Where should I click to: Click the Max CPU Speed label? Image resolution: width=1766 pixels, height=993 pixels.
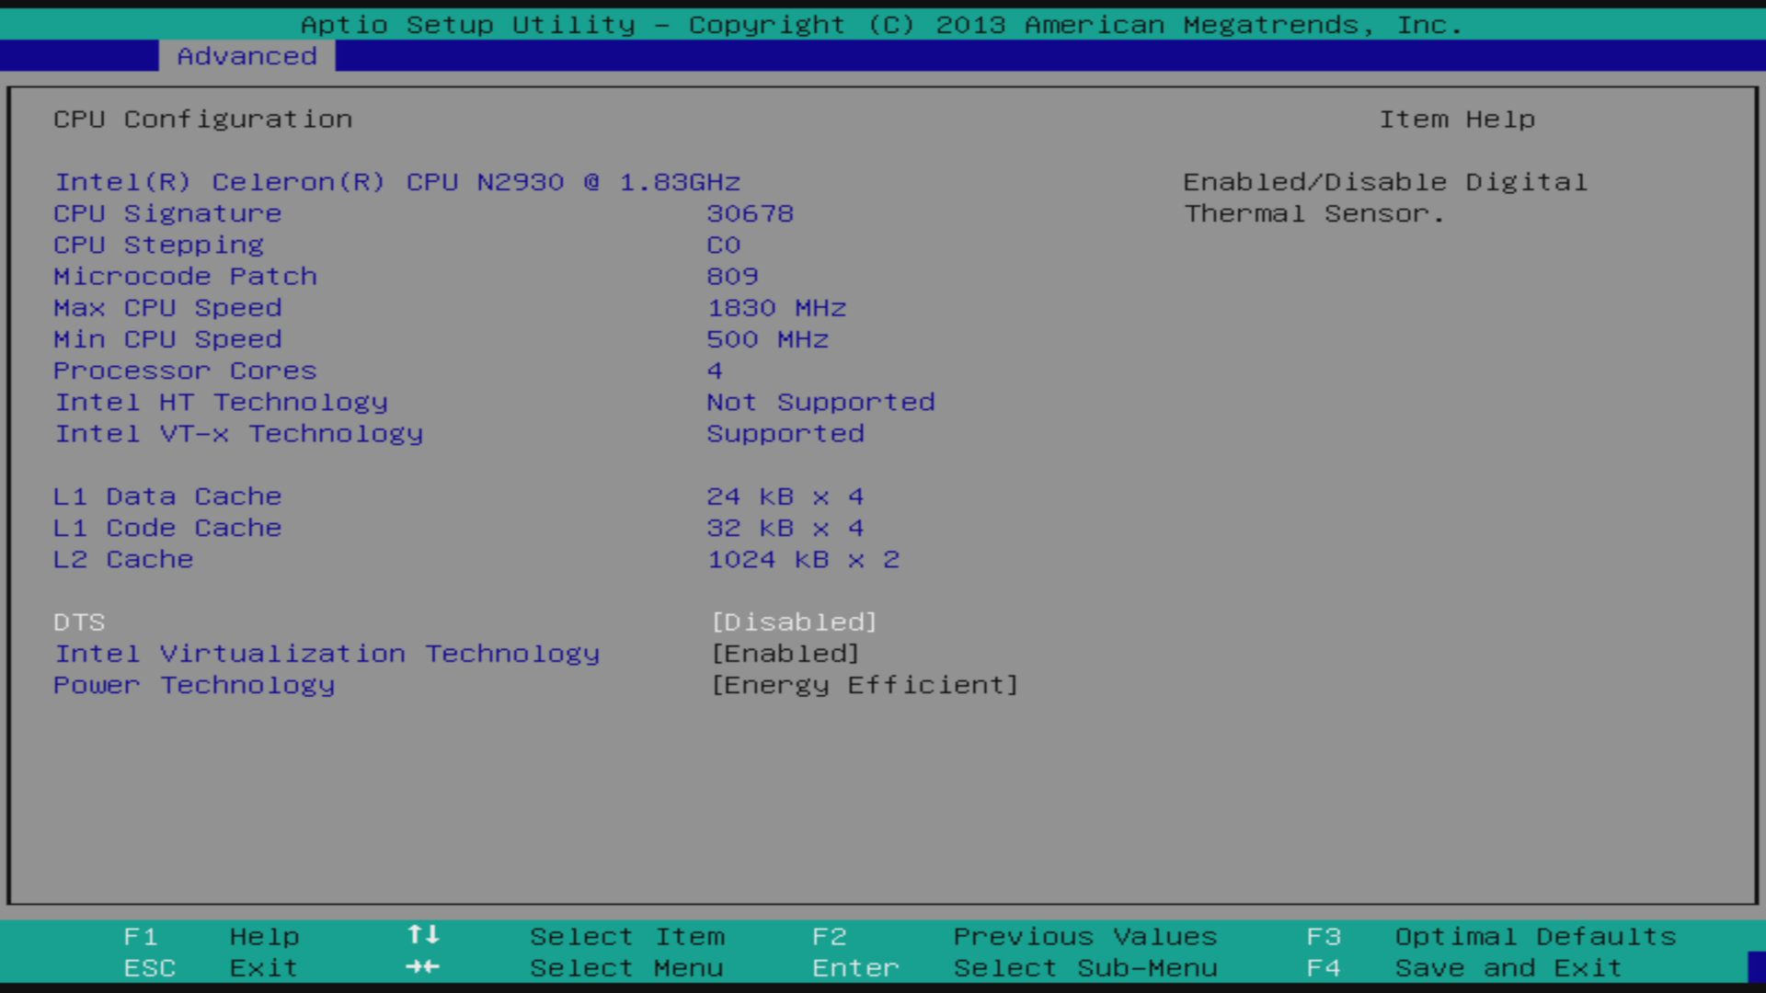click(x=167, y=308)
